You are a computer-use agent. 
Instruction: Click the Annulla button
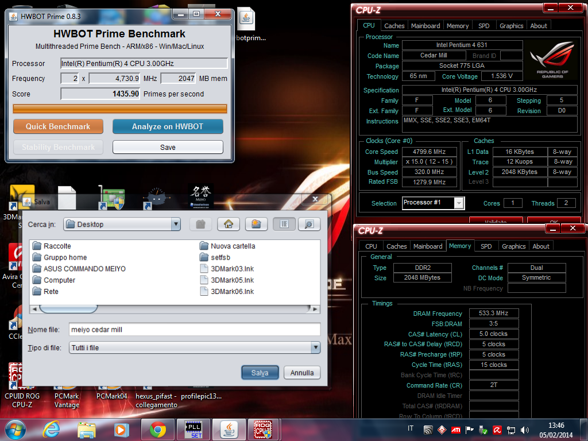(302, 373)
